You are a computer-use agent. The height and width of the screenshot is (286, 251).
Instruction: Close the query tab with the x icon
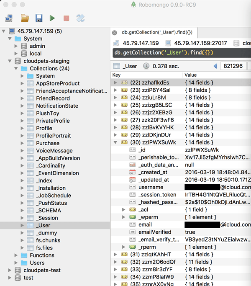pos(115,33)
